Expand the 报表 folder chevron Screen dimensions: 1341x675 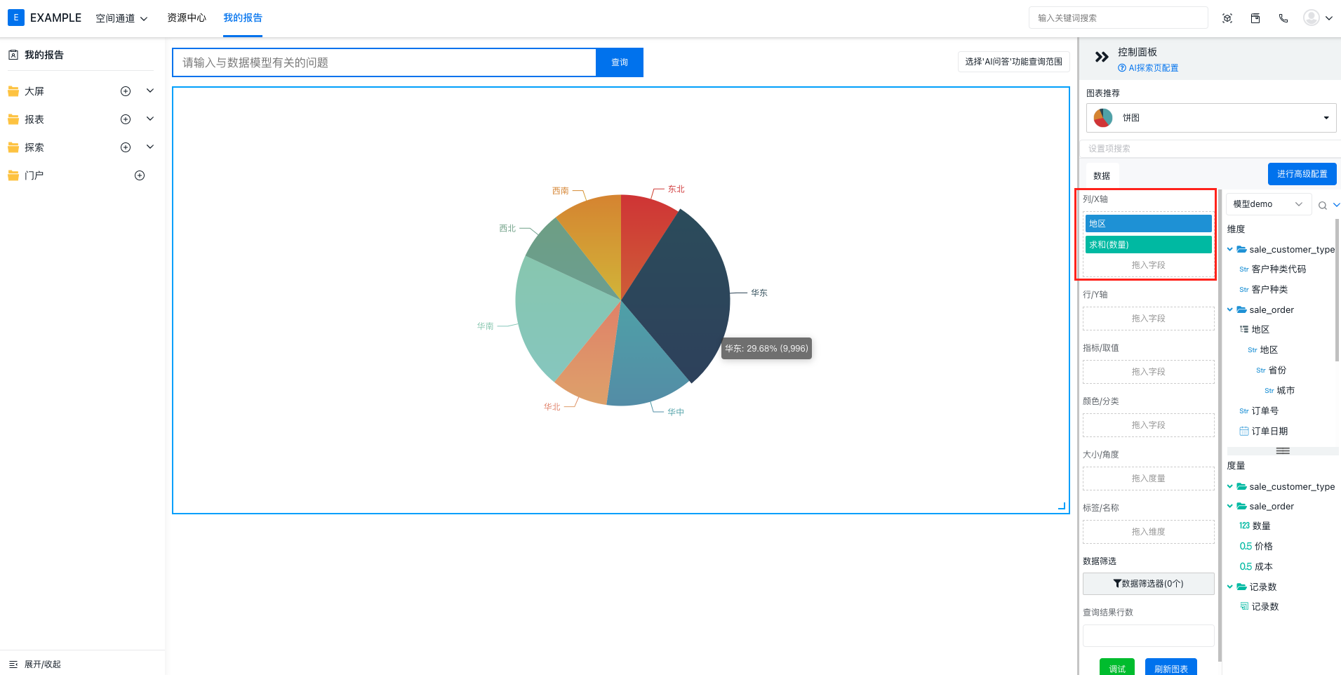pos(150,119)
